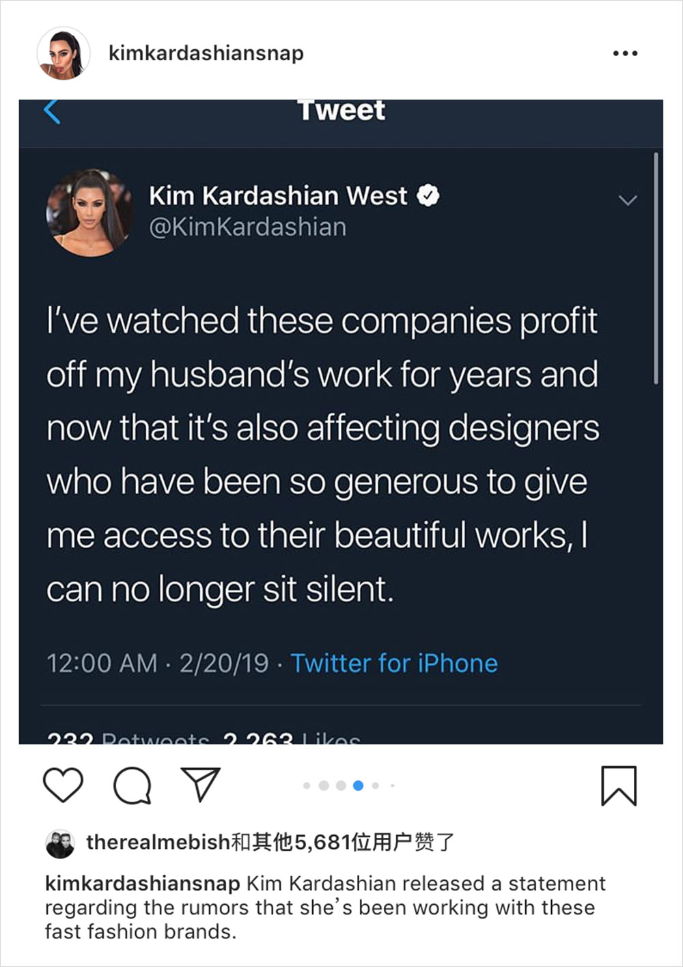Expand the tweet's down-chevron options menu
Screen dimensions: 683x967
[x=627, y=200]
